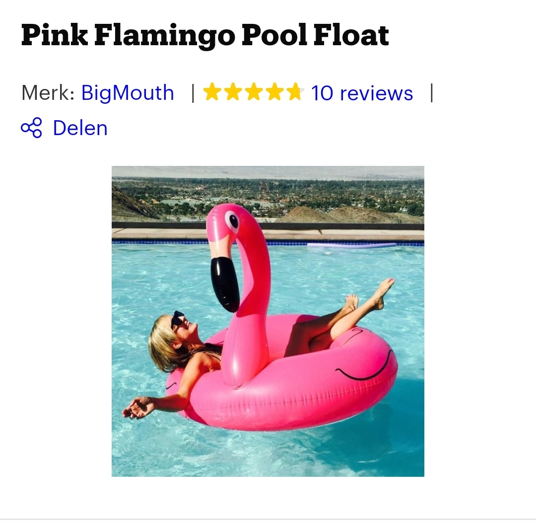Open the 10 reviews link

tap(362, 93)
